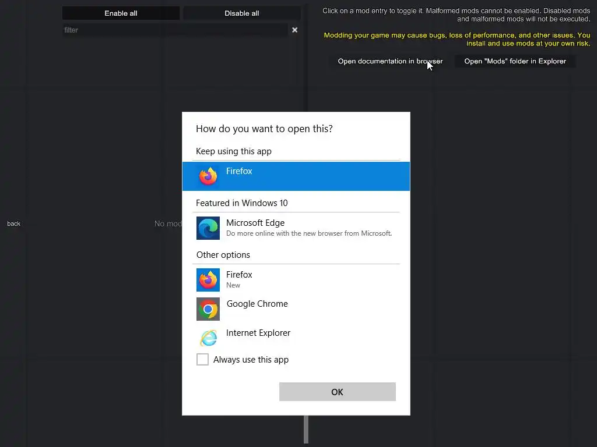Open "Mods" folder in Explorer
597x447 pixels.
tap(515, 61)
